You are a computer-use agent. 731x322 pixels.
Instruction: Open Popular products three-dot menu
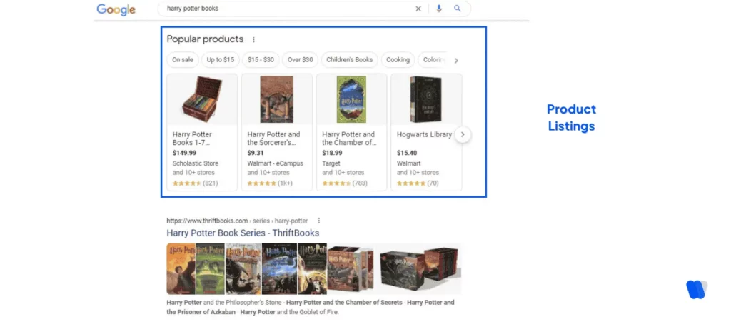(253, 39)
